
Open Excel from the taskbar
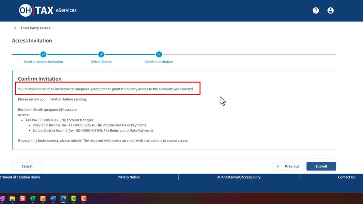coord(33,199)
